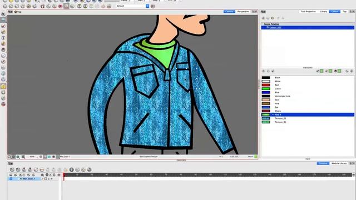Click the teal icon in Camera view bottom bar

[x=50, y=157]
